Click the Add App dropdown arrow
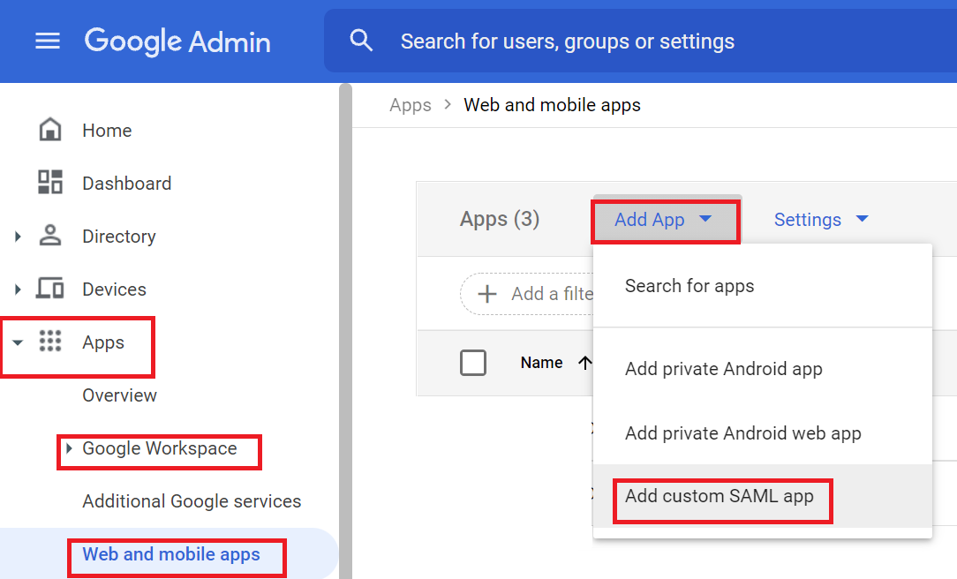Viewport: 957px width, 579px height. pyautogui.click(x=705, y=218)
